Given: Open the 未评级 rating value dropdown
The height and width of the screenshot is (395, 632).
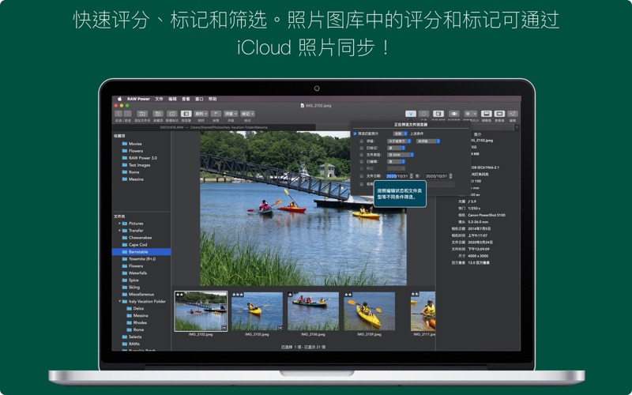Looking at the screenshot, I should pos(428,141).
